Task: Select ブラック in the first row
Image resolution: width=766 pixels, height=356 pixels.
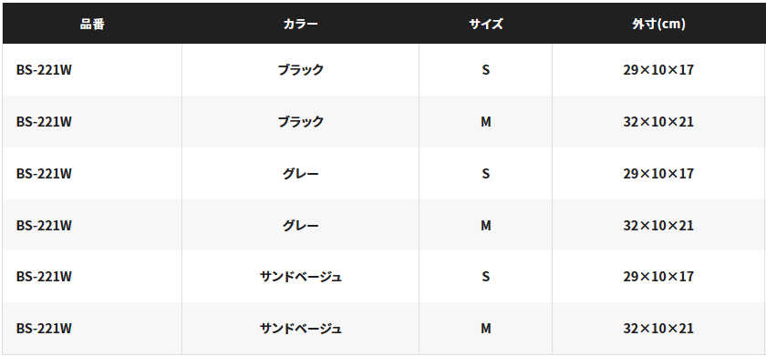Action: [300, 70]
